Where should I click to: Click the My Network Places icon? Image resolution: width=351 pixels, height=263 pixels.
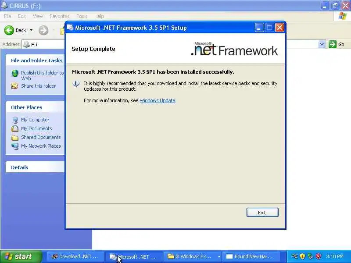(x=15, y=146)
